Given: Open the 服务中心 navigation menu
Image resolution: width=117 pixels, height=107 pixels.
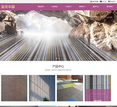Looking at the screenshot, I should 96,7.
